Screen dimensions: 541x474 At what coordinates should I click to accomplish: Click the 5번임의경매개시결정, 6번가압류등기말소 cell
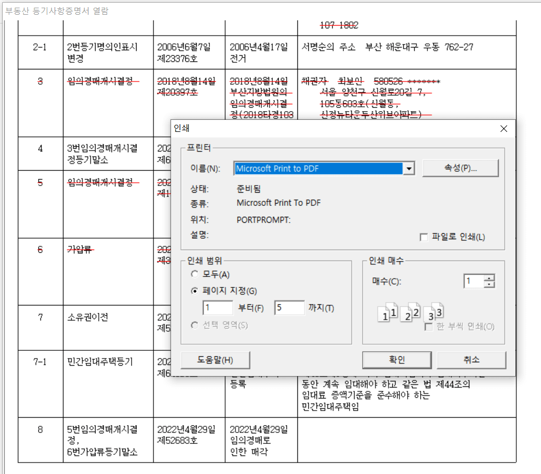tap(108, 440)
